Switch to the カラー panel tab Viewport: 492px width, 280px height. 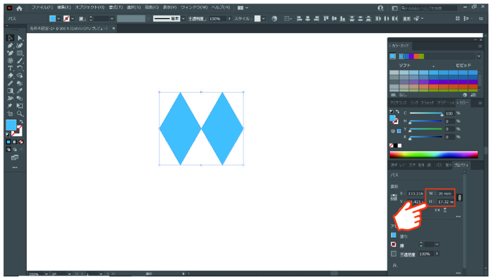pyautogui.click(x=464, y=103)
